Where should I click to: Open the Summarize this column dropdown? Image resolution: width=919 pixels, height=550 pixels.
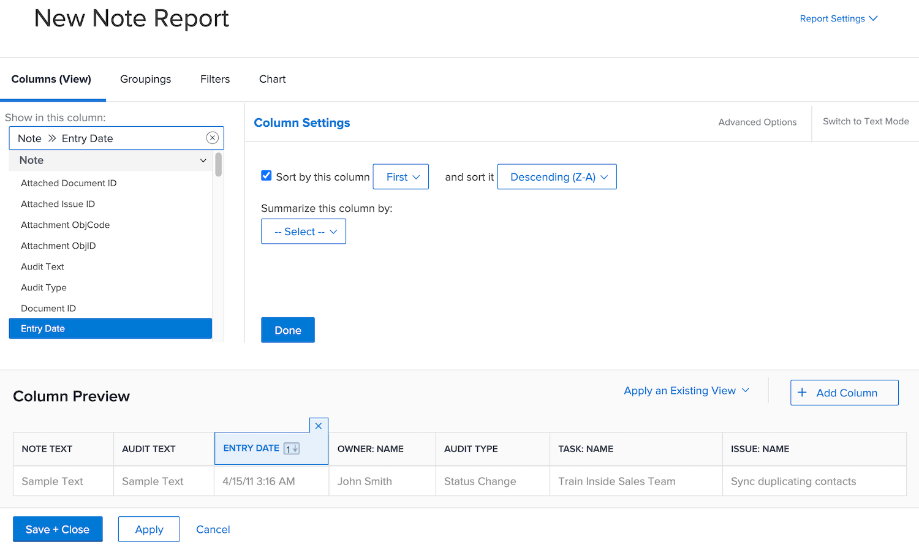pyautogui.click(x=303, y=231)
